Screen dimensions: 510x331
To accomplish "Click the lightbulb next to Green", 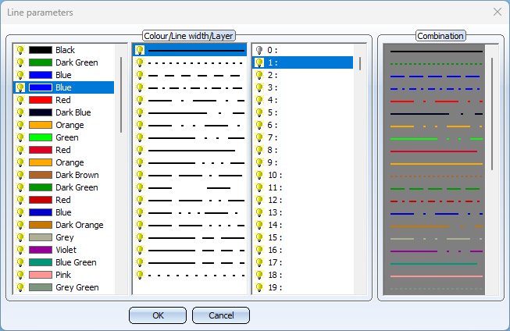I will pos(20,137).
